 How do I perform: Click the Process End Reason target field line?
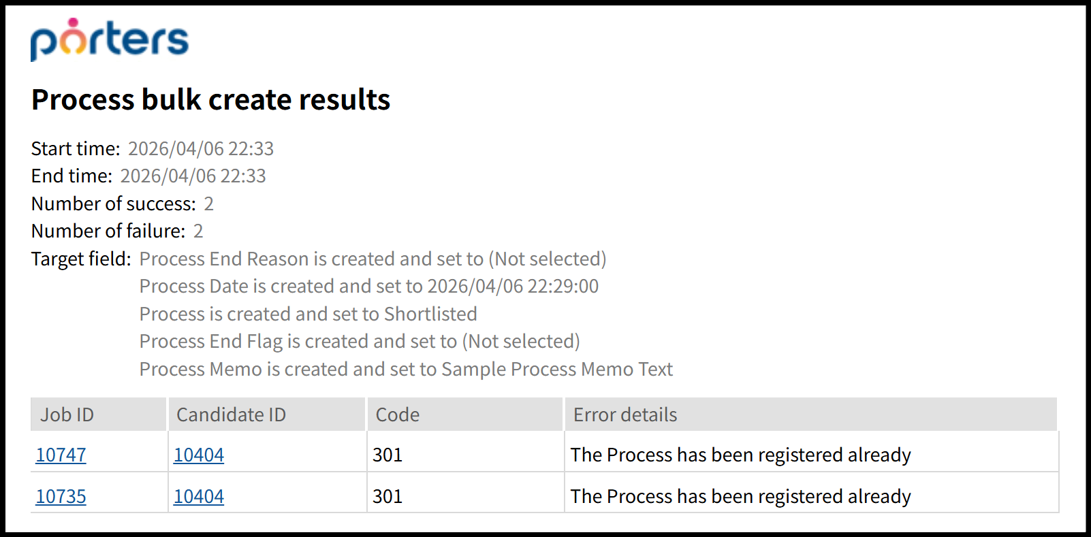click(373, 259)
